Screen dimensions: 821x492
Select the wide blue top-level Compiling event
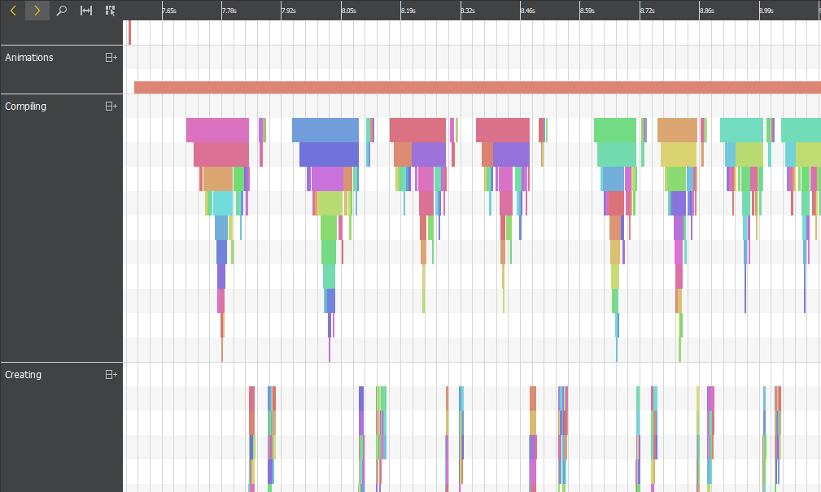325,130
